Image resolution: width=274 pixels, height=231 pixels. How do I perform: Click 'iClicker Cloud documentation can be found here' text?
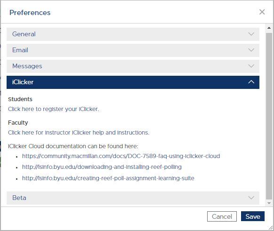point(73,146)
